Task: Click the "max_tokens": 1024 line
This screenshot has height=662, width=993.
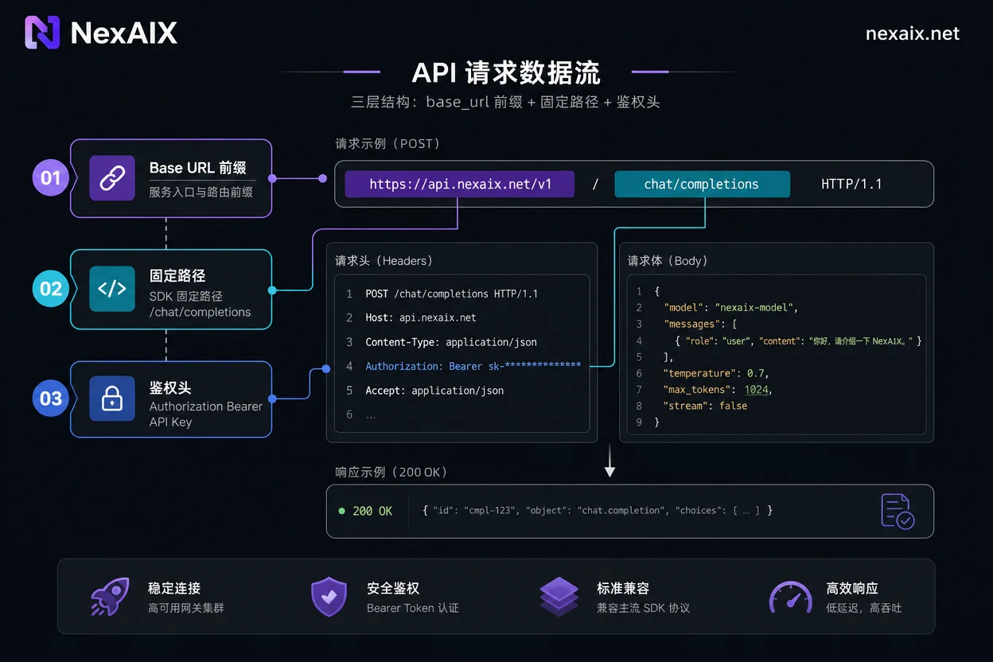Action: pyautogui.click(x=718, y=390)
